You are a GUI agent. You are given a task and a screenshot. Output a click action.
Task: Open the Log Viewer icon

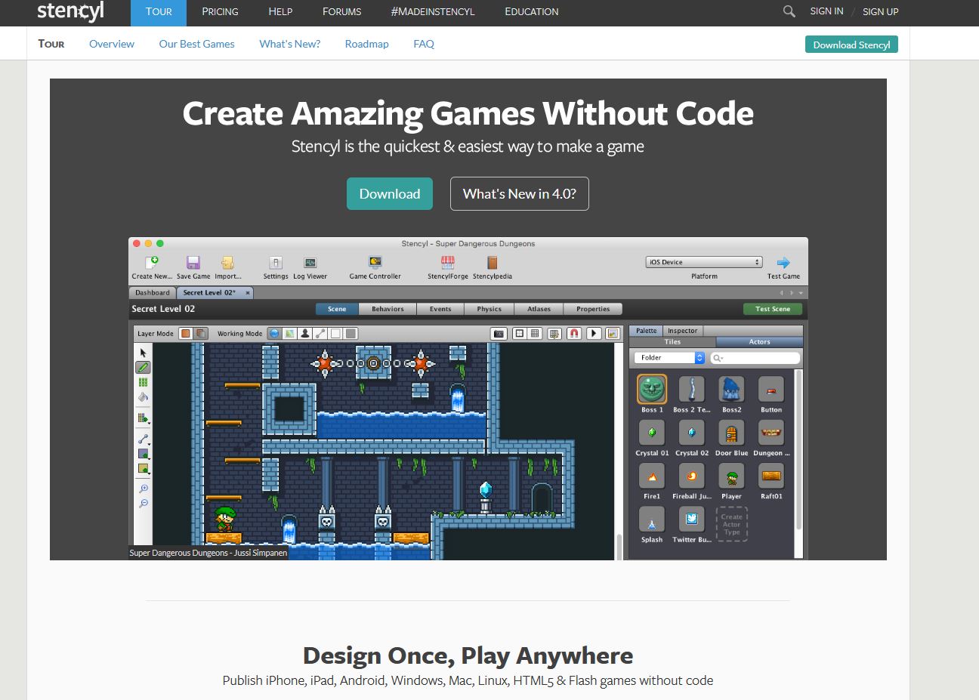[310, 263]
